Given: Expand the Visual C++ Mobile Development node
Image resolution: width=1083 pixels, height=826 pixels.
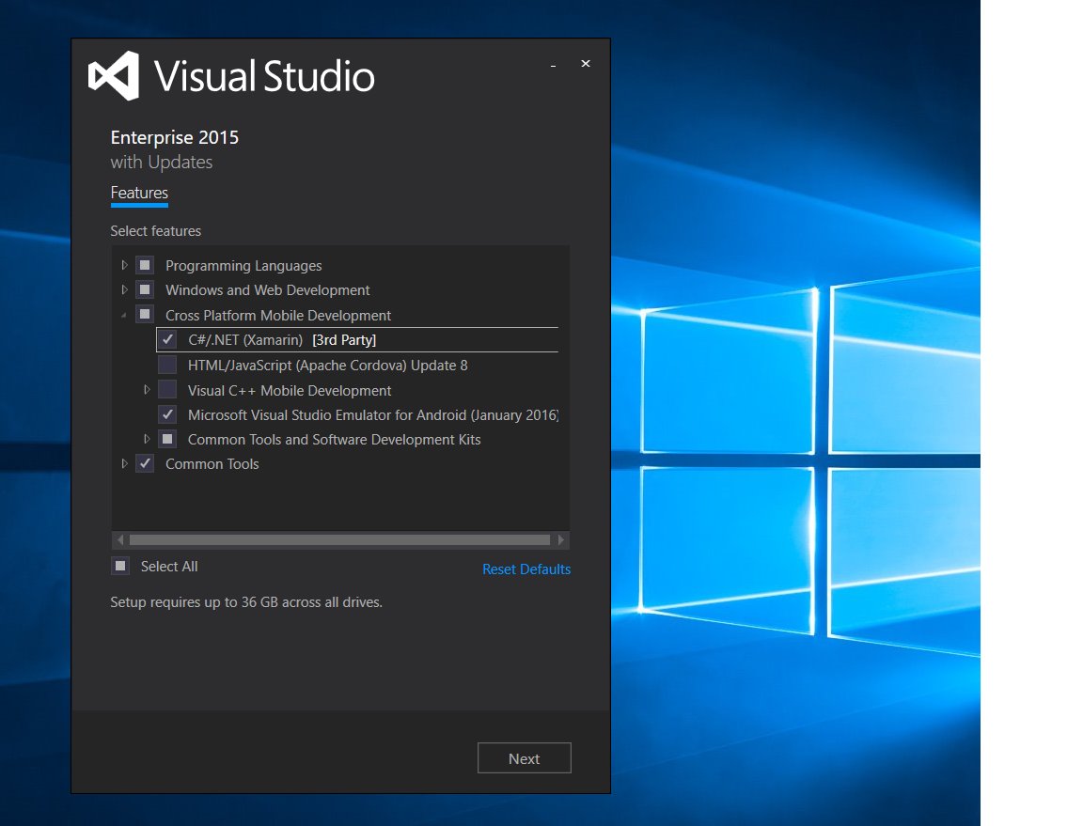Looking at the screenshot, I should pos(147,390).
